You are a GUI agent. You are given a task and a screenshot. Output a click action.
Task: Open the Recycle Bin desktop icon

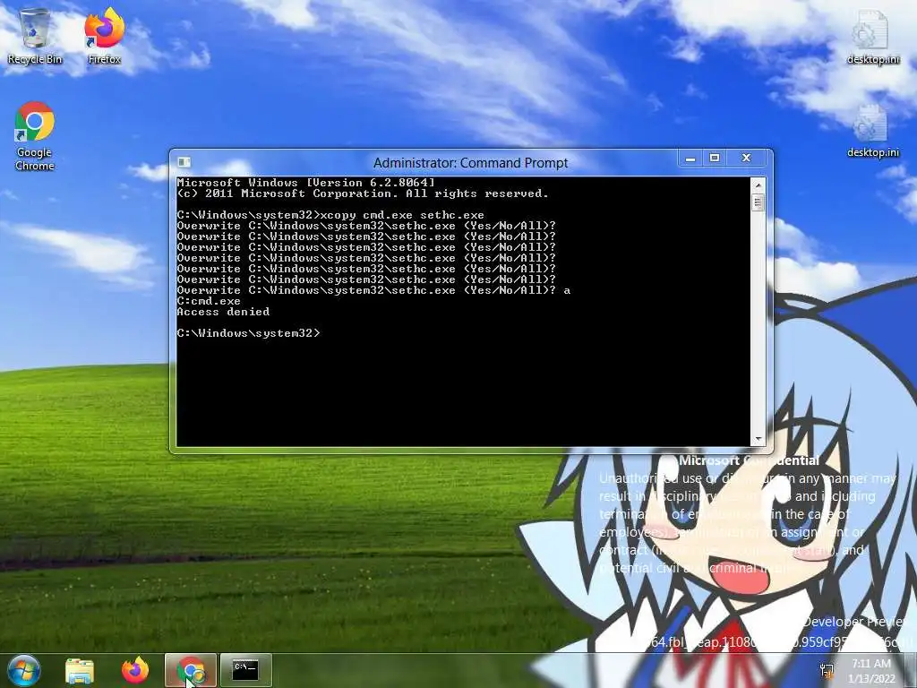(35, 36)
